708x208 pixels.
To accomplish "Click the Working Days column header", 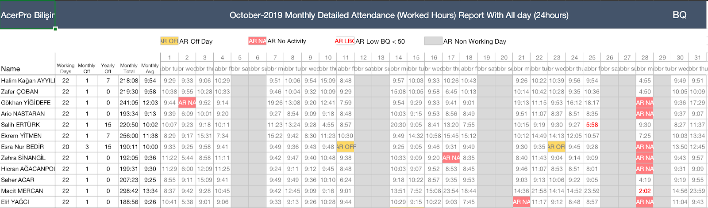I will point(65,68).
